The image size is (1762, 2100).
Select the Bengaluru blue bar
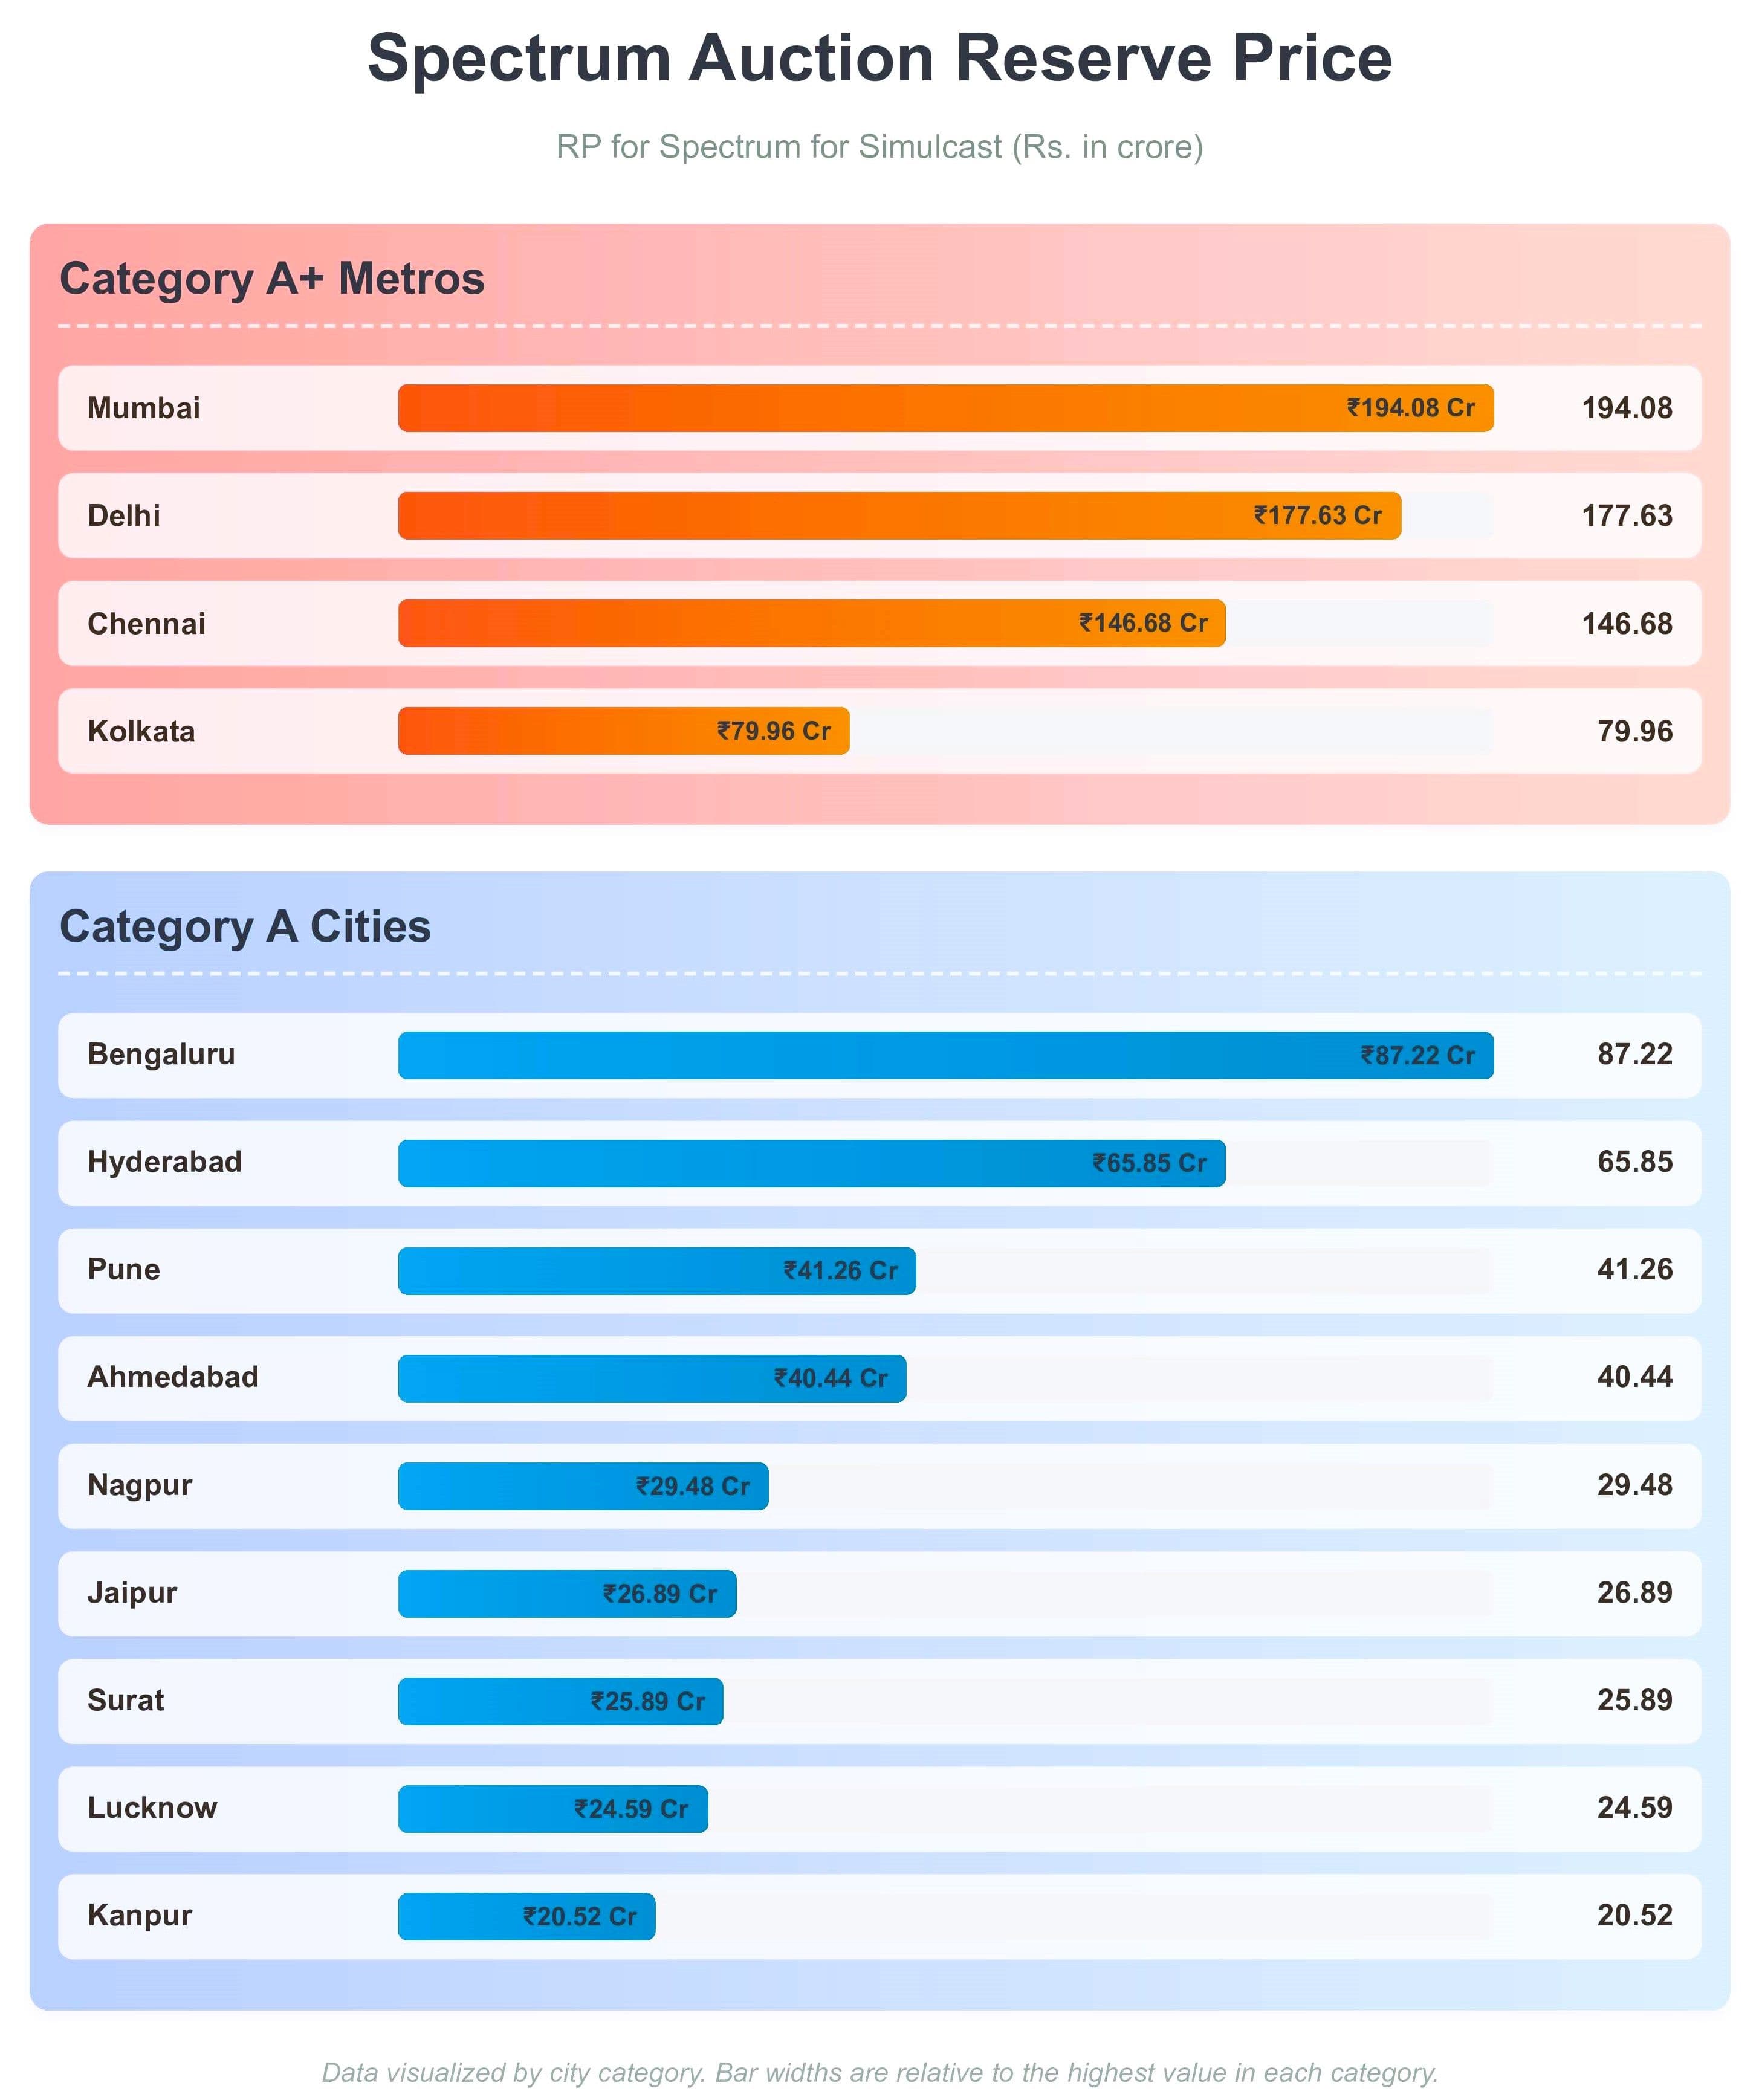[x=945, y=1055]
